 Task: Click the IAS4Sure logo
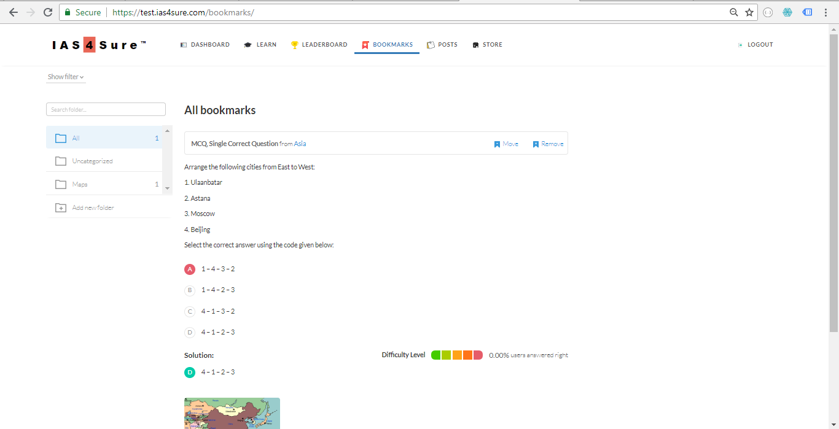99,45
